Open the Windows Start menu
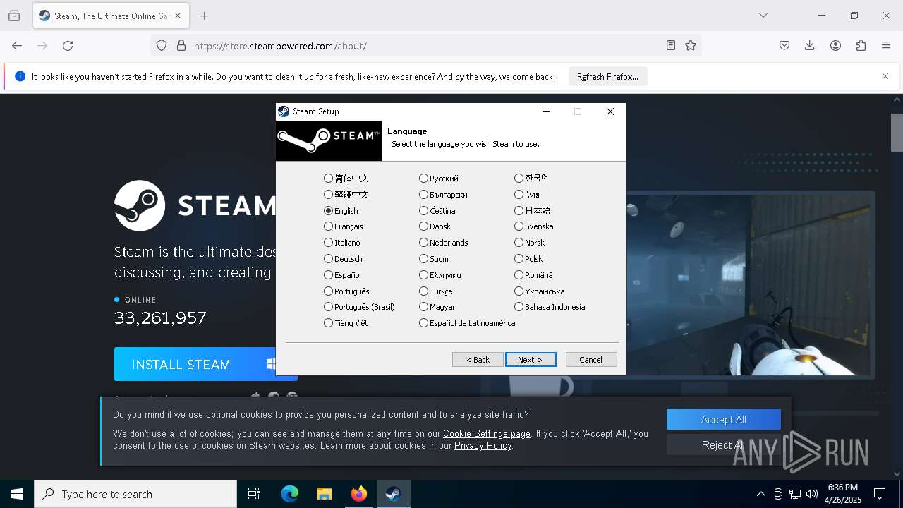Viewport: 903px width, 508px height. (17, 494)
